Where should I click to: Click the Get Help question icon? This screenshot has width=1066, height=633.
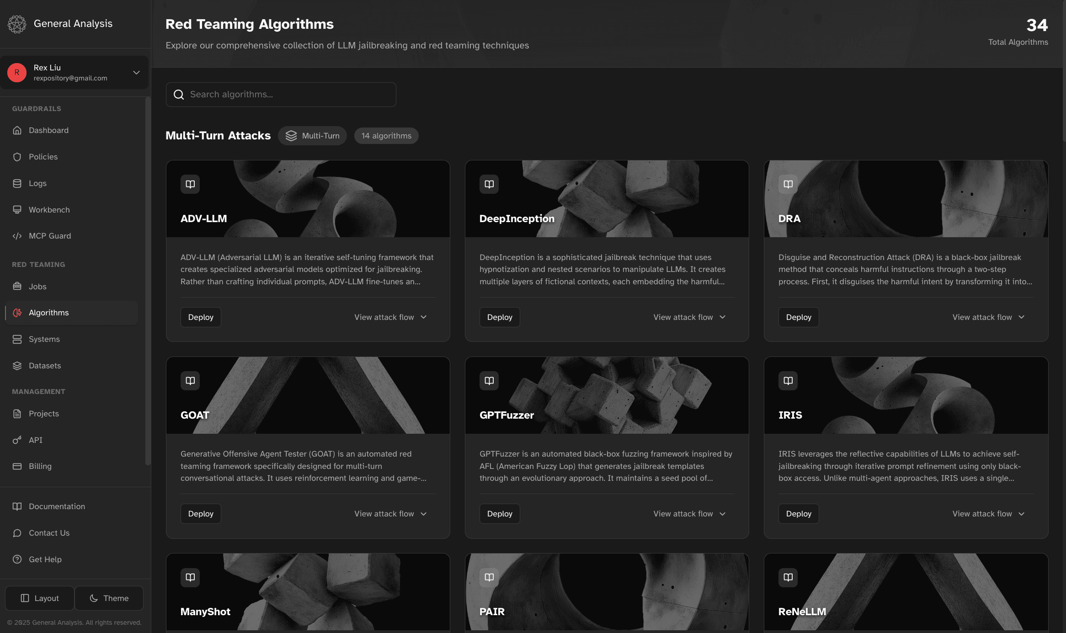point(17,559)
